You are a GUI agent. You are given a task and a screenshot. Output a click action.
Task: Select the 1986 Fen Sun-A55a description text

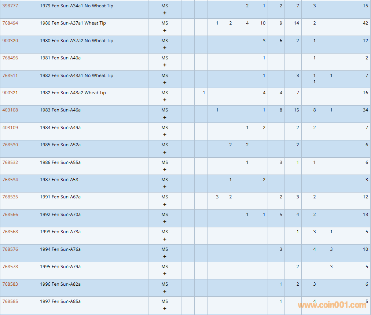pos(60,162)
